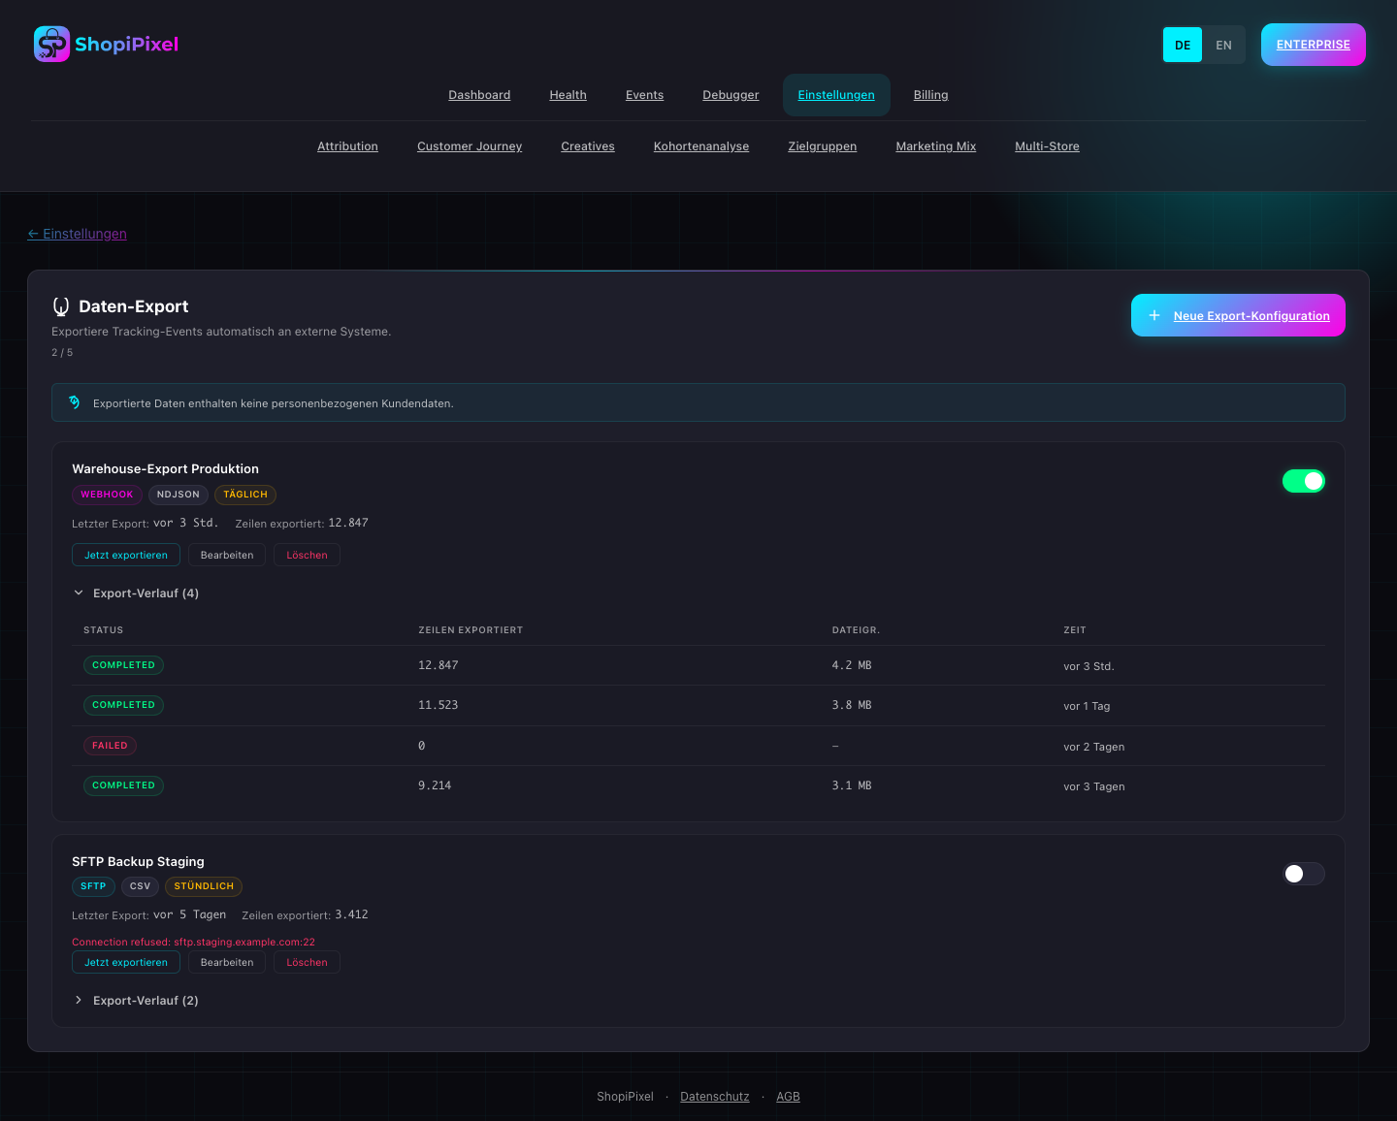This screenshot has width=1397, height=1121.
Task: Enable the SFTP Backup Staging switch
Action: click(1304, 874)
